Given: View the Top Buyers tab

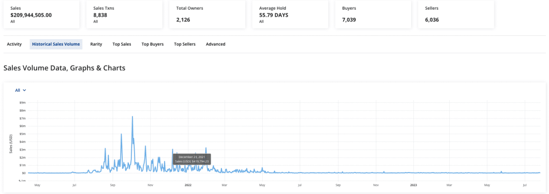Looking at the screenshot, I should [153, 44].
